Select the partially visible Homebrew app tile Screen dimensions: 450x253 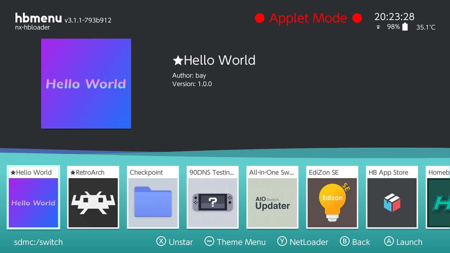[x=438, y=197]
